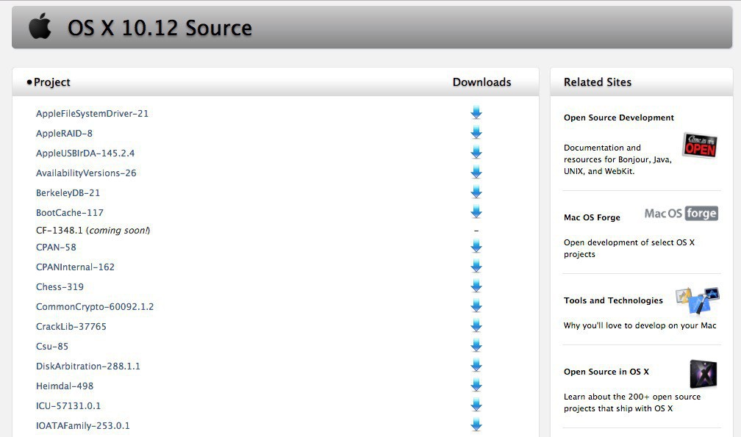
Task: Click the download arrow for AppleRAID-8
Action: [x=476, y=133]
